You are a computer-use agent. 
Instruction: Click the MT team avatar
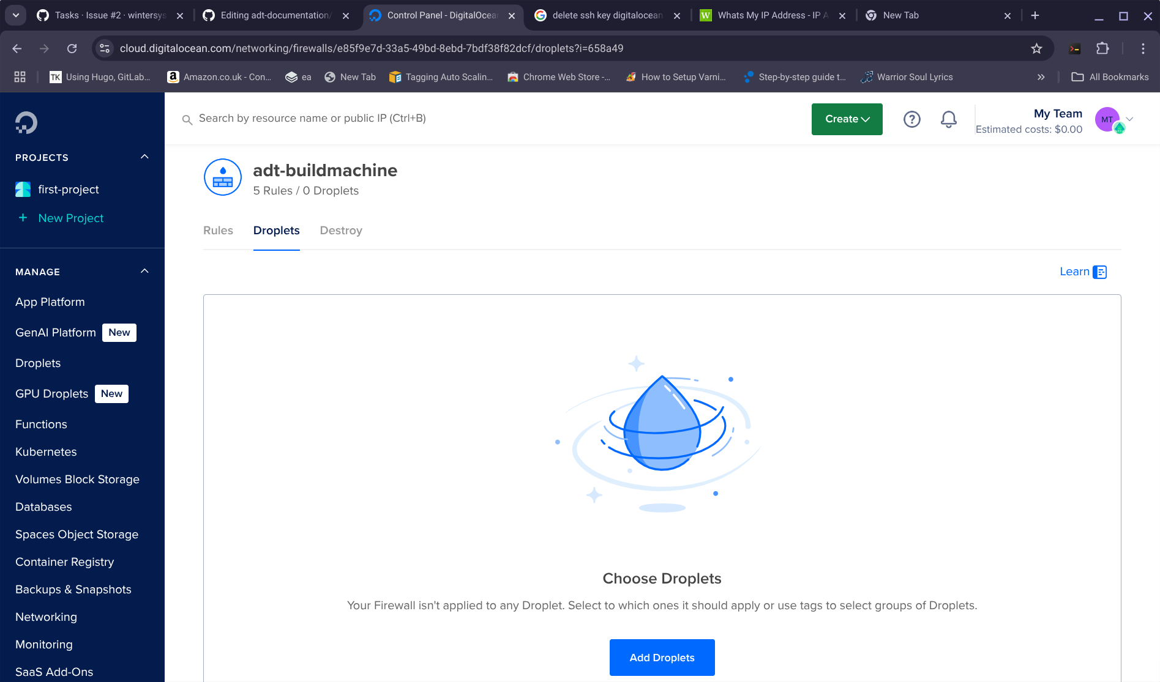1107,119
